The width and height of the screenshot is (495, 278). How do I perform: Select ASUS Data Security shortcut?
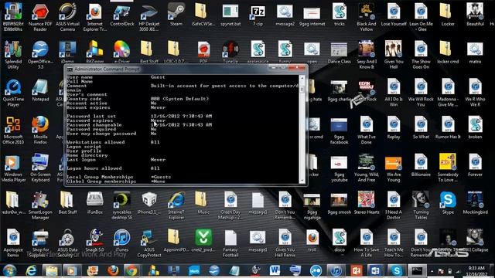pos(67,243)
